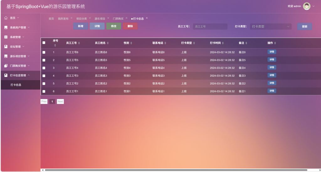Click the 门票购买管理 sidebar icon
Image resolution: width=321 pixels, height=172 pixels.
pyautogui.click(x=6, y=66)
